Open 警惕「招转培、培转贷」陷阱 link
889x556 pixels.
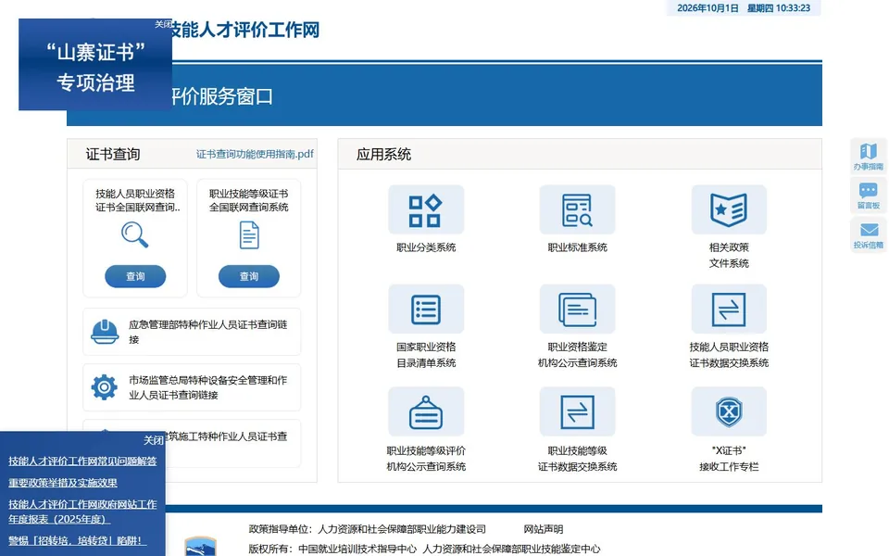[77, 540]
